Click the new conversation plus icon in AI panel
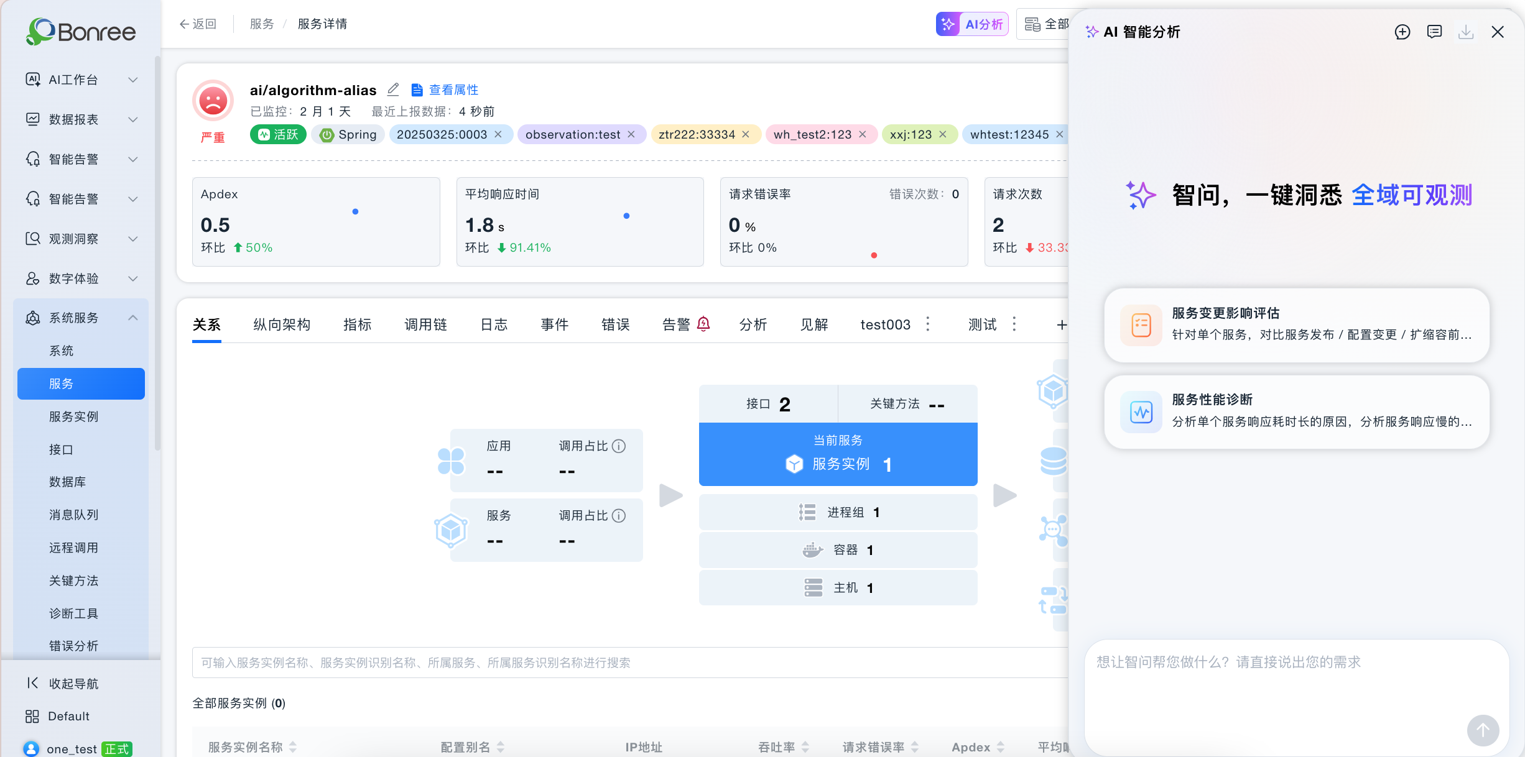 click(1402, 32)
